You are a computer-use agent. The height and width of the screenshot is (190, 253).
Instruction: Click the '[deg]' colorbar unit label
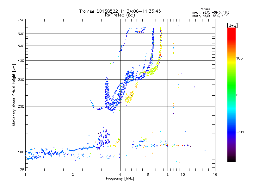click(x=232, y=25)
